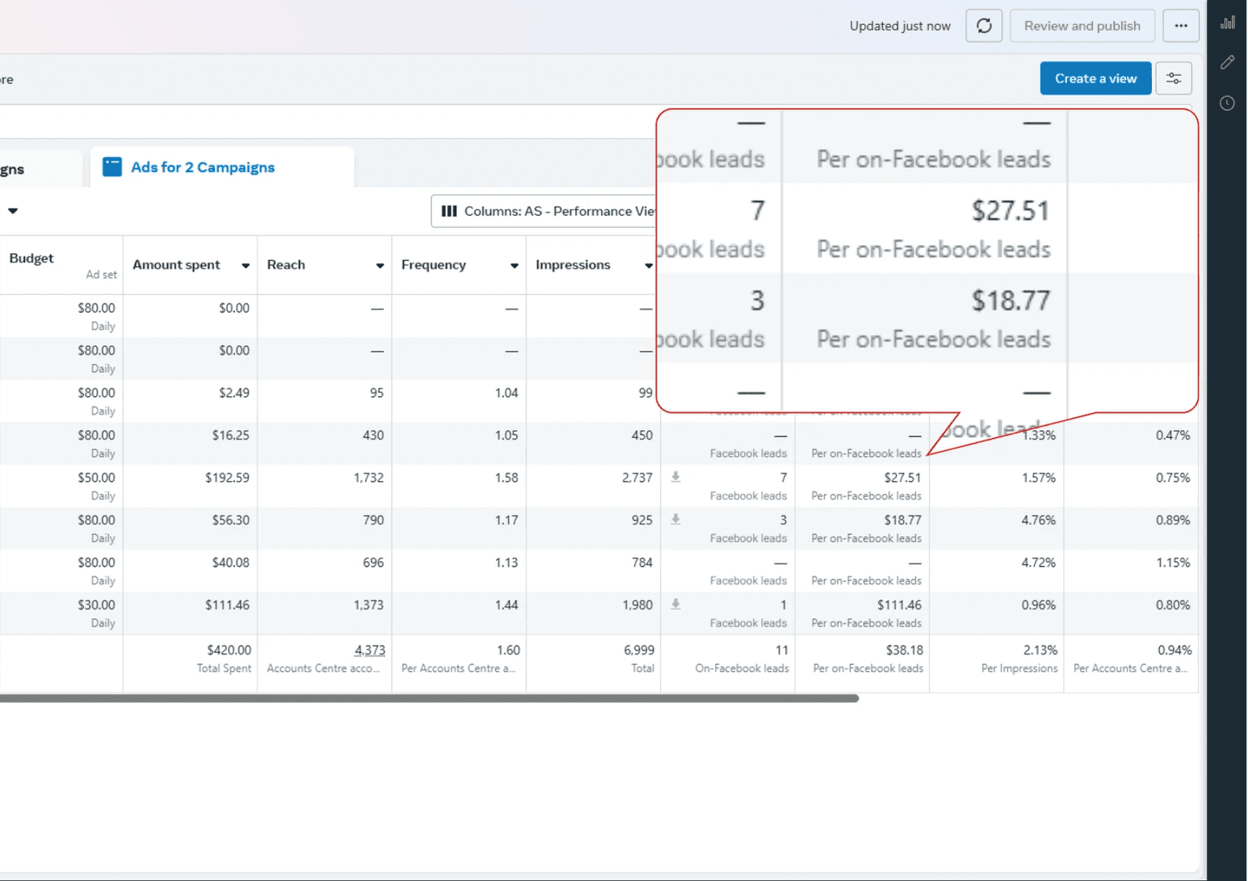This screenshot has height=881, width=1248.
Task: Open Amount spent column sort arrow
Action: (x=246, y=265)
